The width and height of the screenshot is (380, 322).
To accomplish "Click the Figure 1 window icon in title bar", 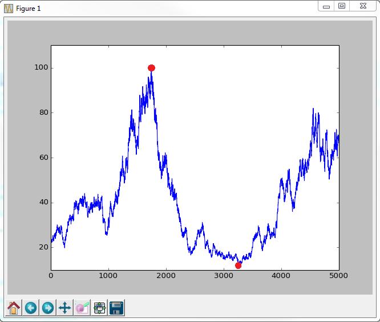I will (x=9, y=9).
